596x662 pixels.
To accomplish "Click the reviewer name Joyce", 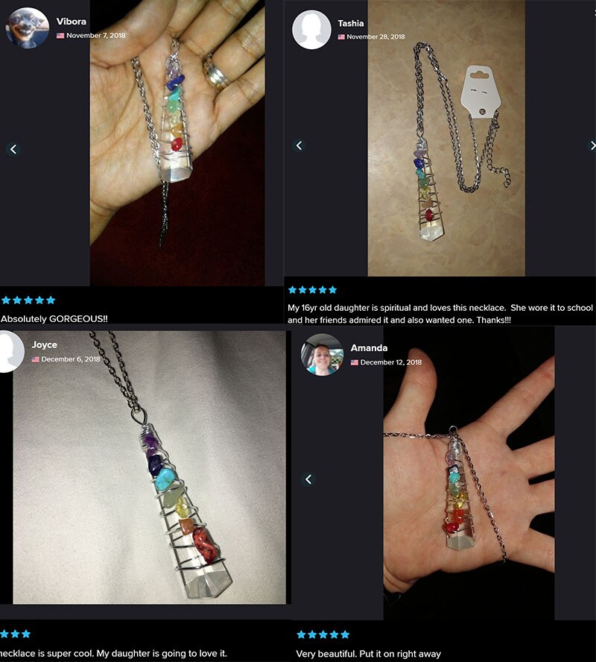I will click(44, 344).
